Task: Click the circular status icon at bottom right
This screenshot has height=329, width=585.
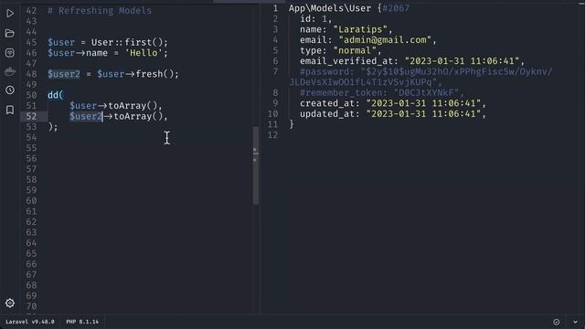Action: point(557,322)
